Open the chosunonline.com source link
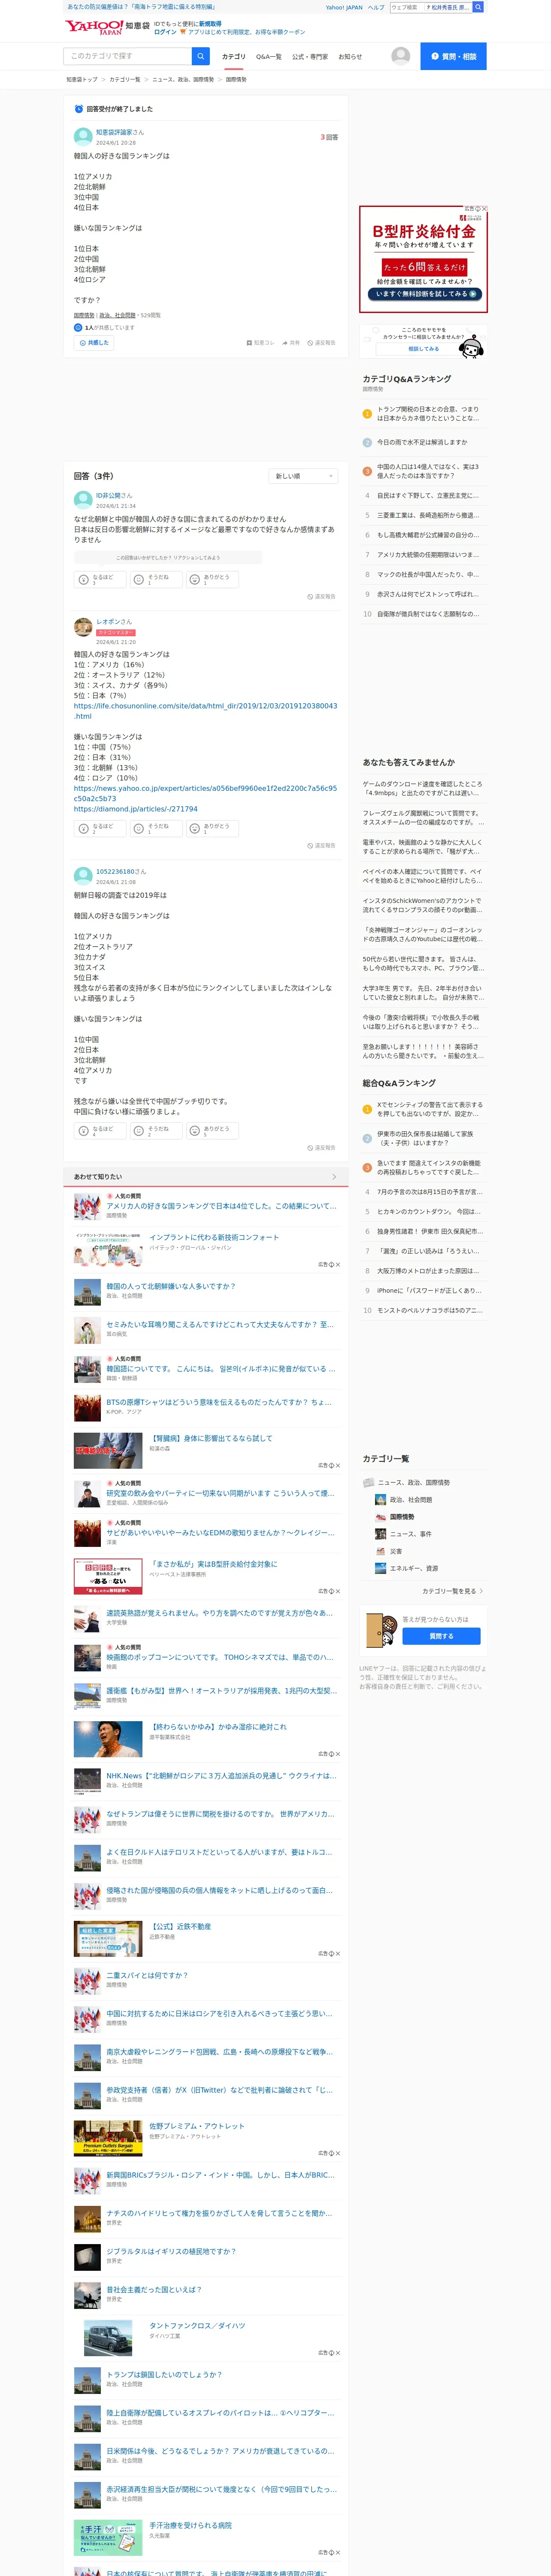This screenshot has height=2576, width=551. pos(205,711)
